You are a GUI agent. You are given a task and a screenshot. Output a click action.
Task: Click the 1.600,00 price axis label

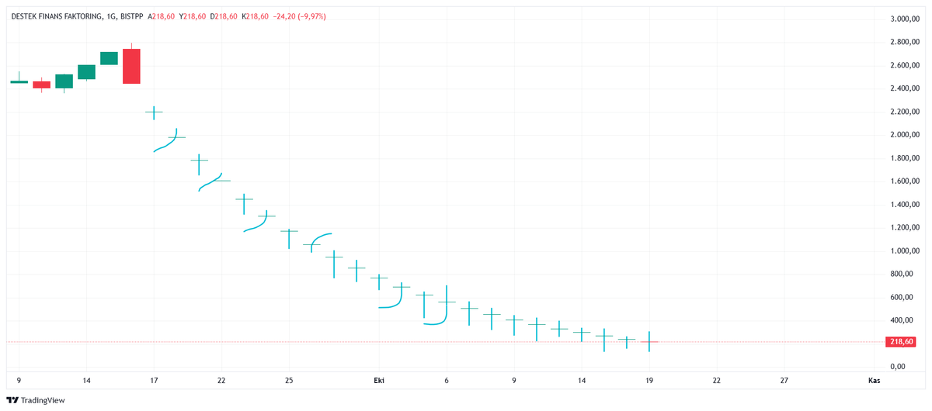905,181
